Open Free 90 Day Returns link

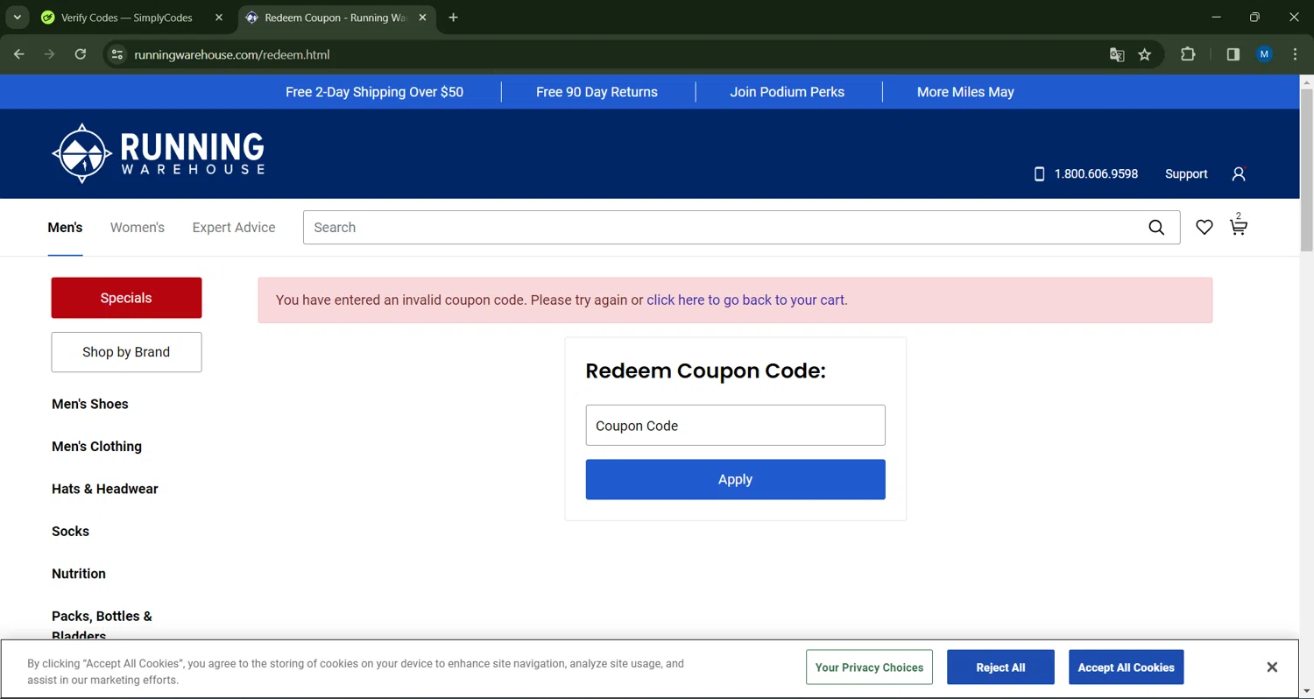click(597, 92)
